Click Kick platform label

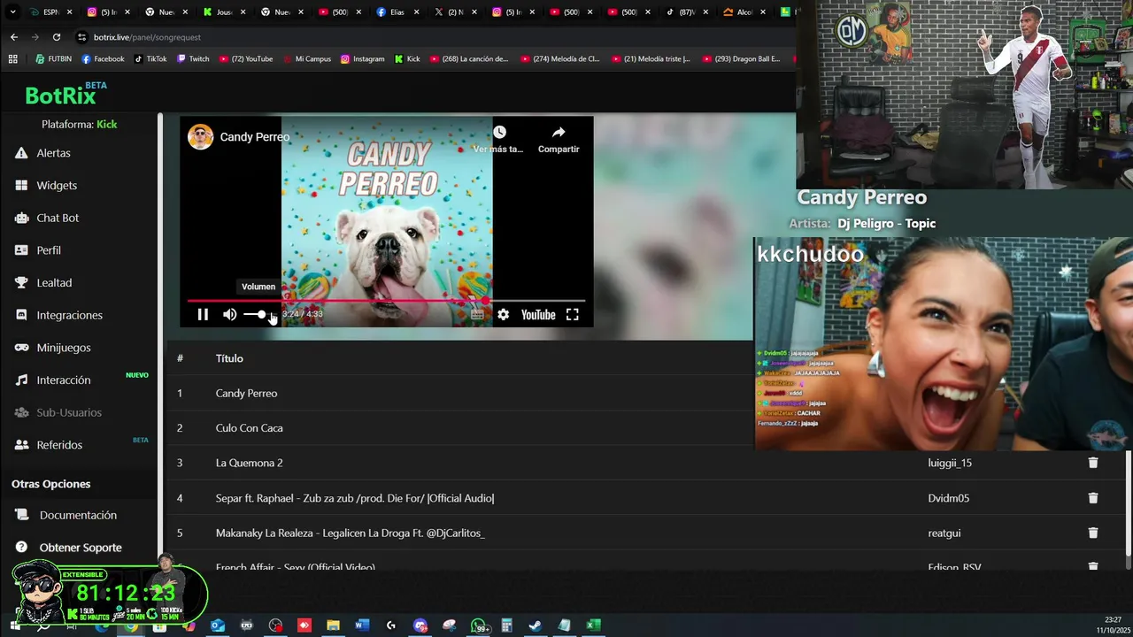tap(107, 125)
